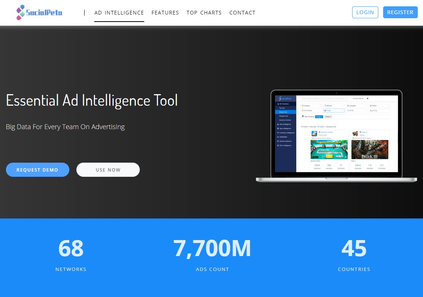This screenshot has width=423, height=297.
Task: Click the Ads Intelligence sidebar icon
Action: click(x=278, y=125)
